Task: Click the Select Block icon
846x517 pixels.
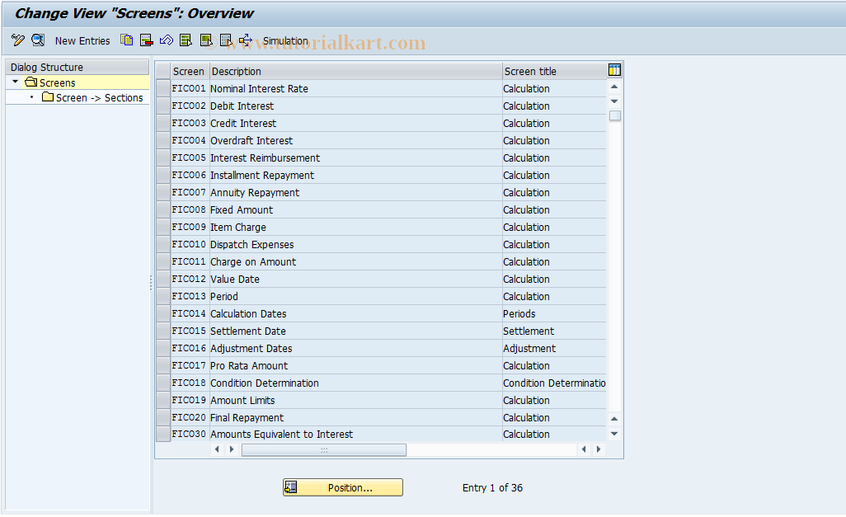Action: coord(206,40)
